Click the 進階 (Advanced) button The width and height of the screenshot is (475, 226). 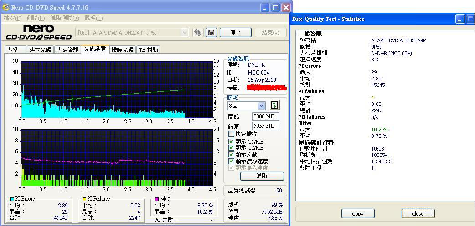click(262, 176)
